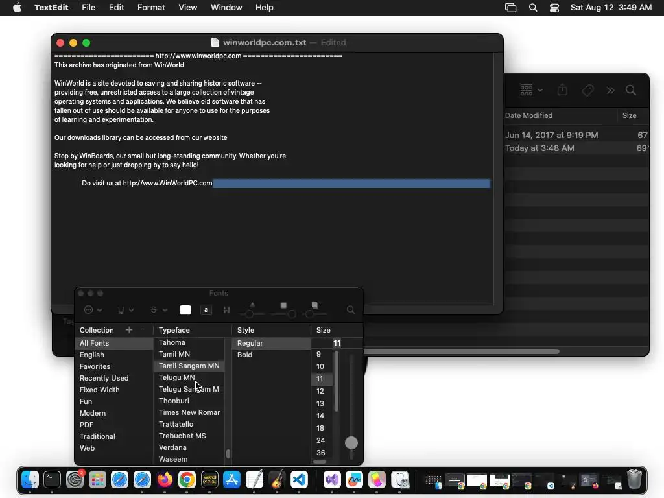This screenshot has width=664, height=498.
Task: Open App Store from the Dock
Action: [x=231, y=480]
